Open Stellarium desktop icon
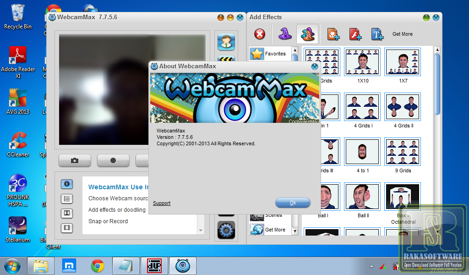This screenshot has height=275, width=469. coord(18,230)
